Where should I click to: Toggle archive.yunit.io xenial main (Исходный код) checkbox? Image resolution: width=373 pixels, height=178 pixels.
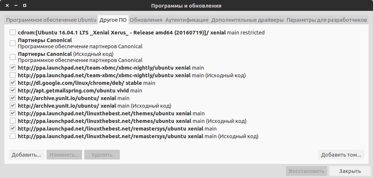point(13,105)
